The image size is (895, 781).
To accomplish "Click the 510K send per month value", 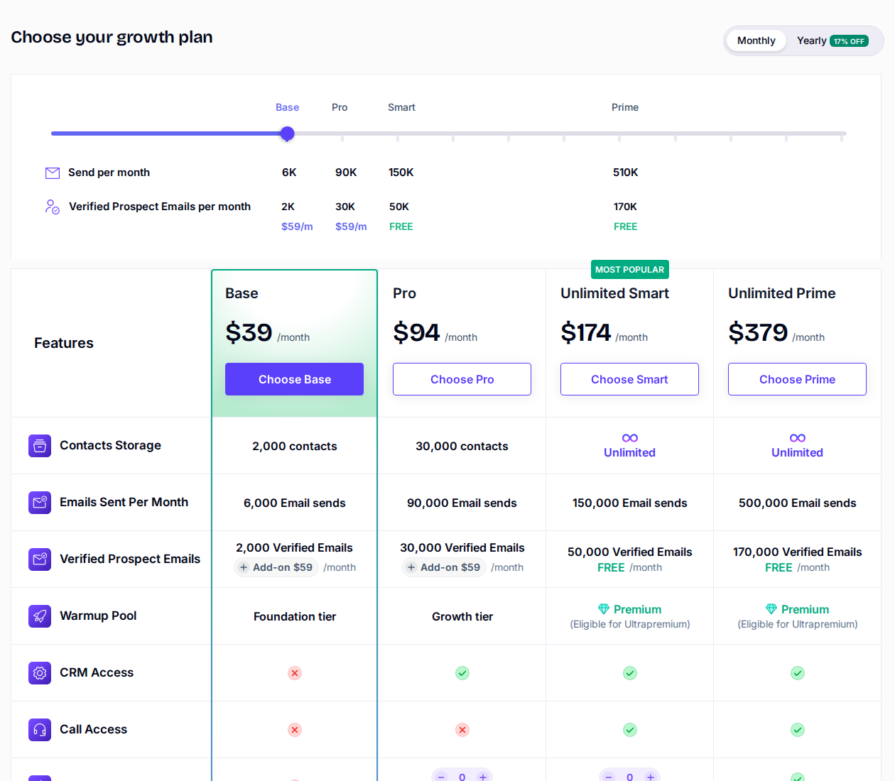I will (626, 173).
